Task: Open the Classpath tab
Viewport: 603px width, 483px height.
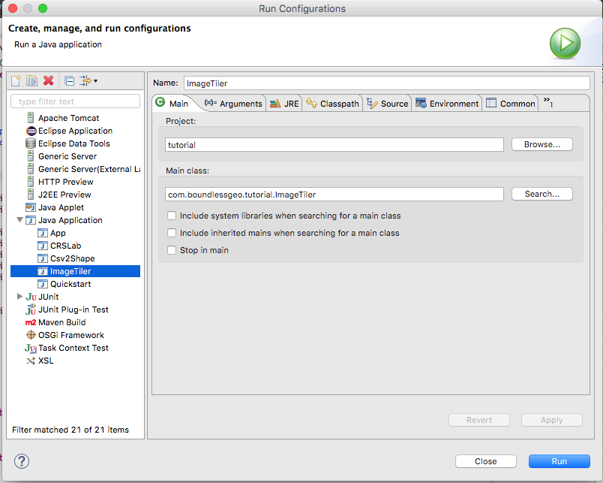Action: pyautogui.click(x=333, y=104)
